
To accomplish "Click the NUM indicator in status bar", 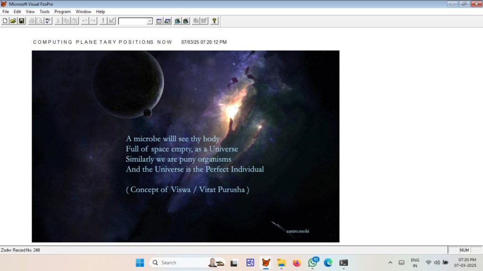I will [464, 250].
